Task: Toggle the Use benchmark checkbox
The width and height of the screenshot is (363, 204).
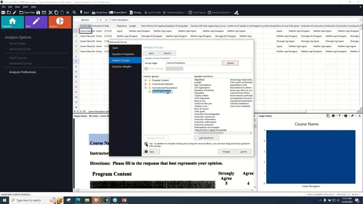Action: coord(146,69)
